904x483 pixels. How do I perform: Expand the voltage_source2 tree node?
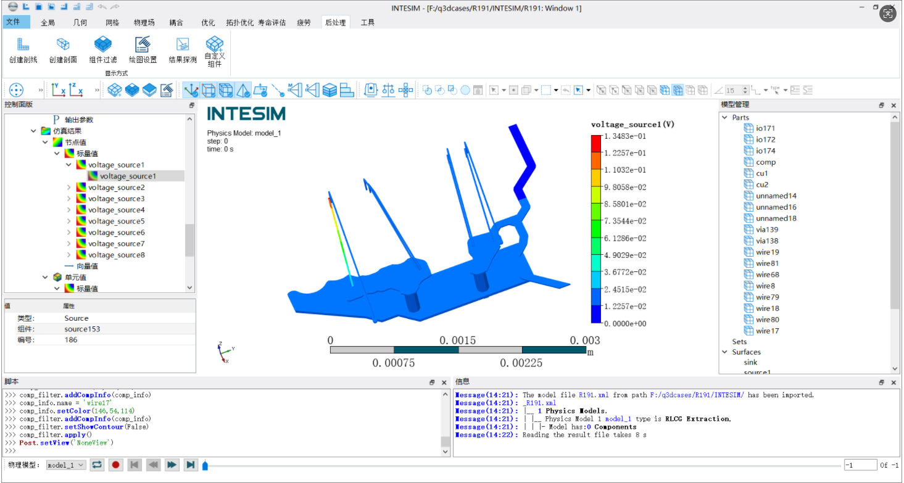coord(68,188)
